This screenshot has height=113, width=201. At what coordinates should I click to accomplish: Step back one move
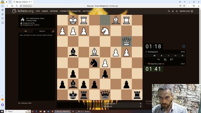161,56
